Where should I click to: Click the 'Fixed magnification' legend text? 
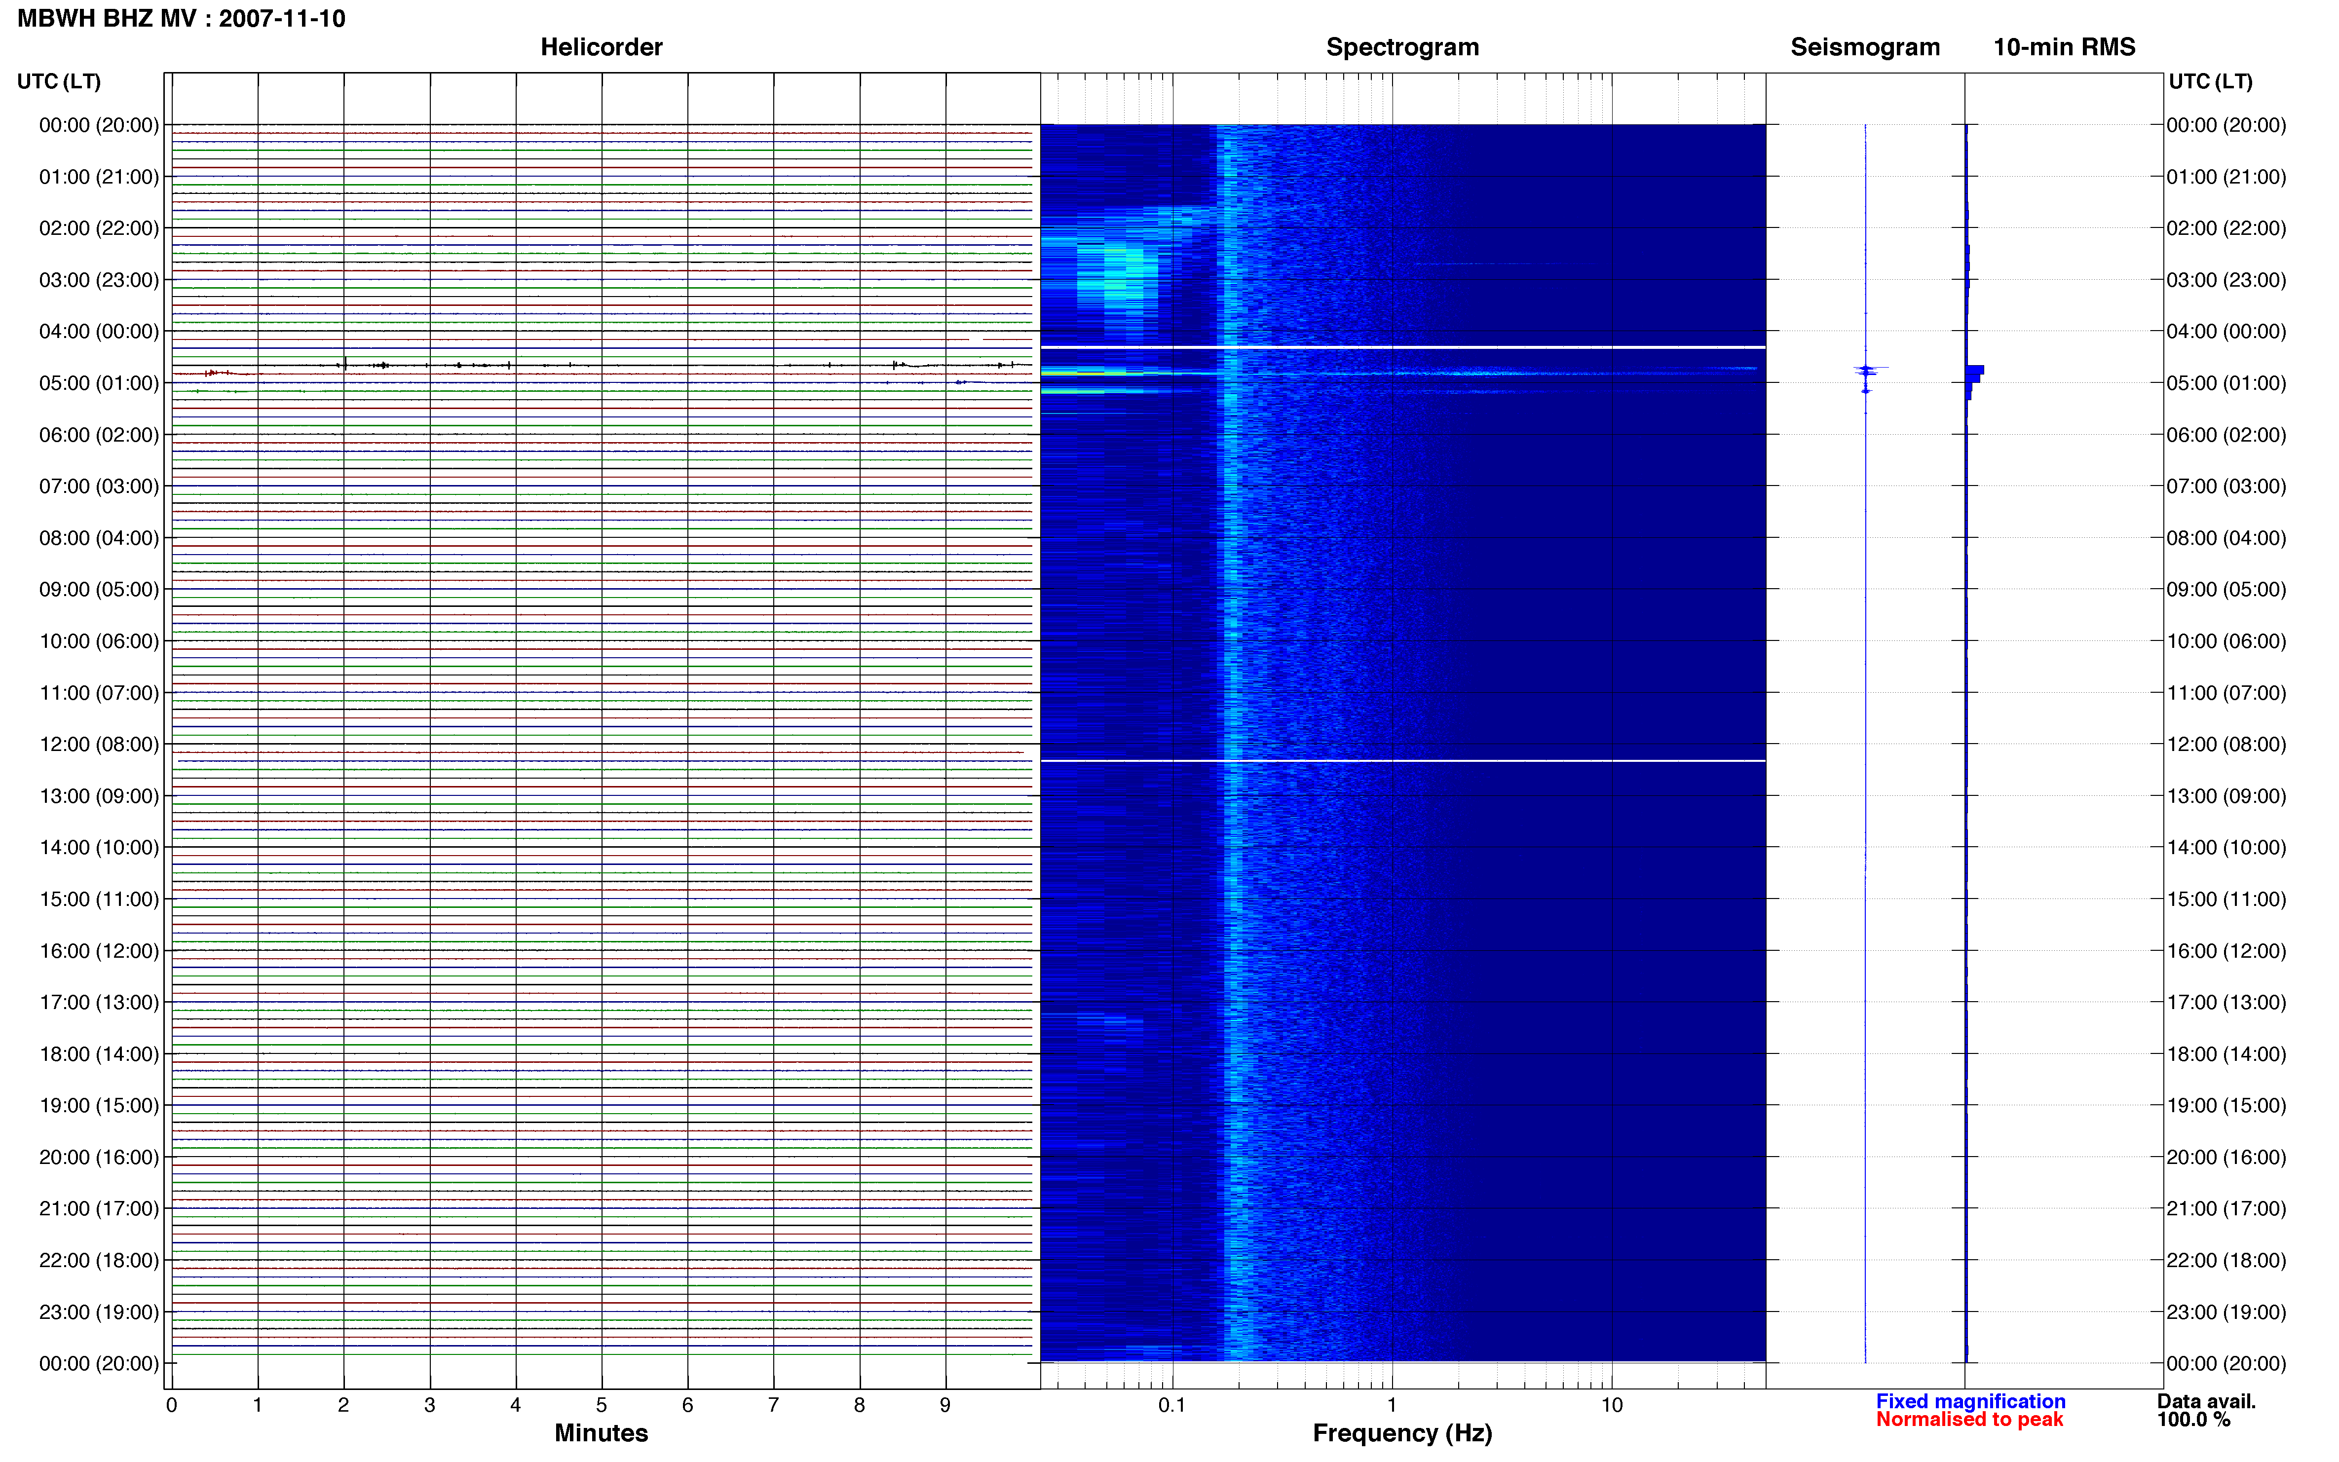pyautogui.click(x=1970, y=1401)
